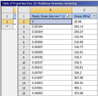Select stress value 390.92
This screenshot has width=98, height=96.
[85, 83]
